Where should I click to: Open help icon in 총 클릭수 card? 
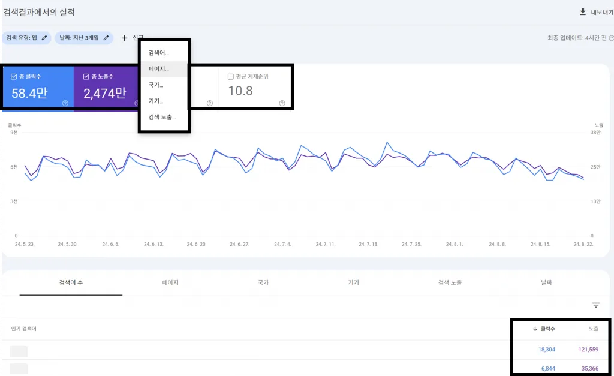click(65, 103)
